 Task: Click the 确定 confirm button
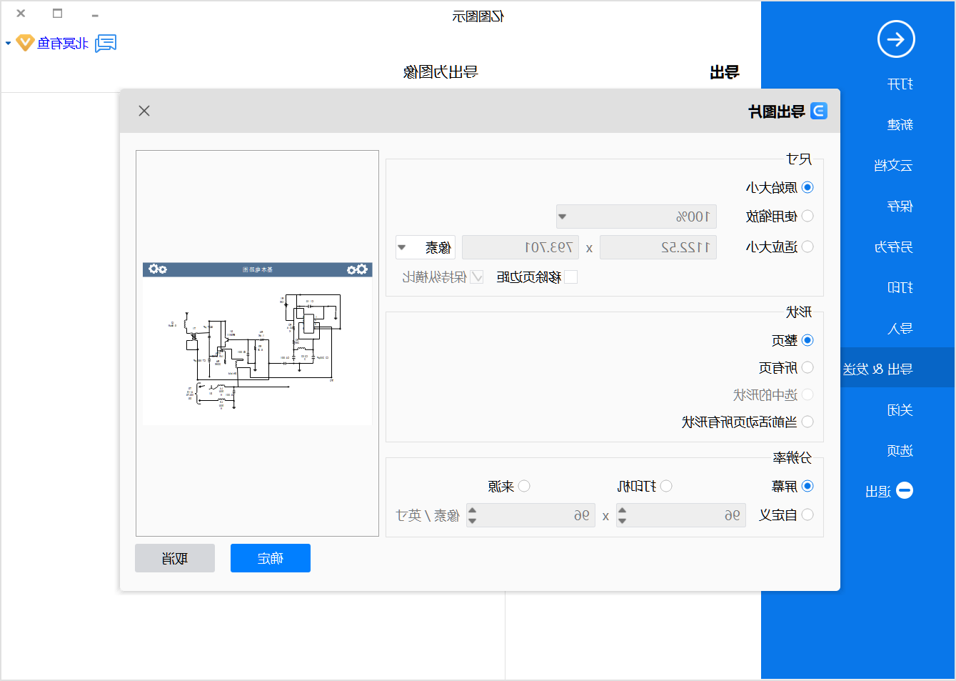(x=271, y=558)
